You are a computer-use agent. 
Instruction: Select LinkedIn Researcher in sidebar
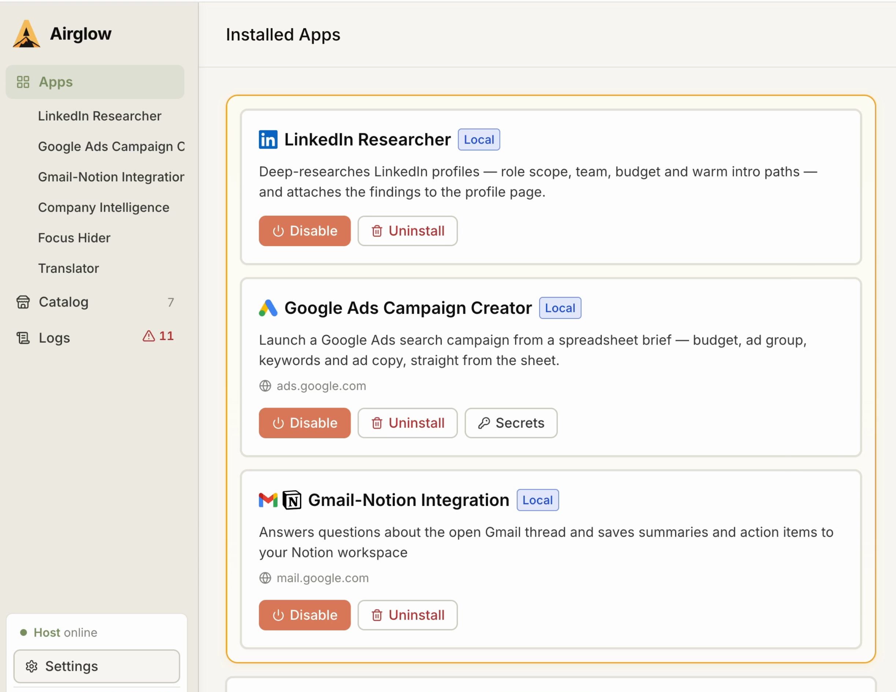(100, 116)
